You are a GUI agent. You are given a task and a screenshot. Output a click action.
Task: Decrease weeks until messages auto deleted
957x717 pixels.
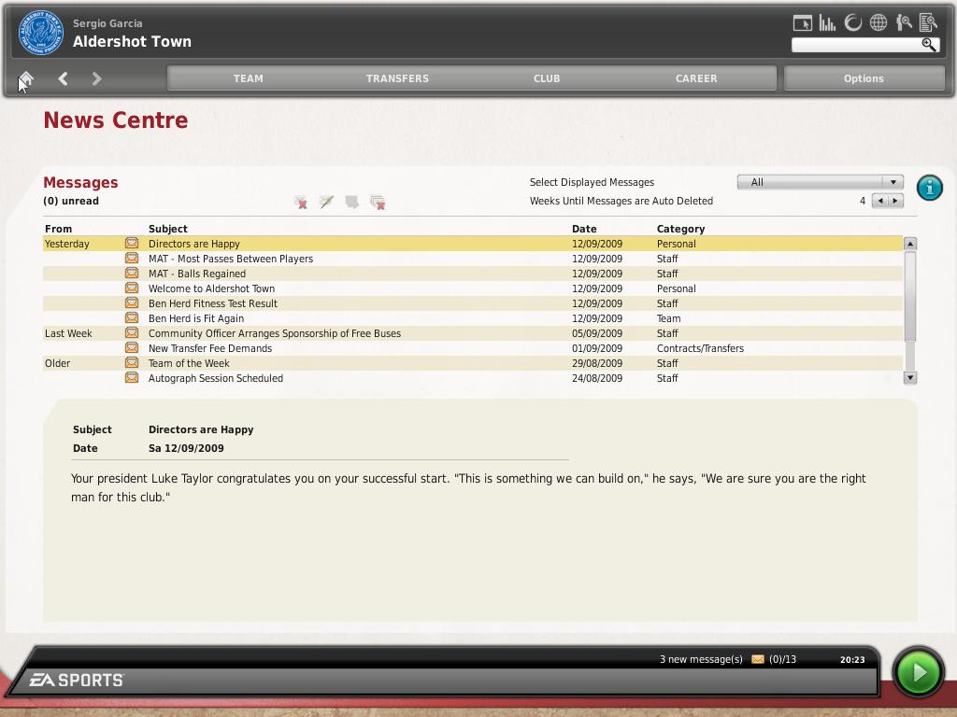[x=879, y=201]
